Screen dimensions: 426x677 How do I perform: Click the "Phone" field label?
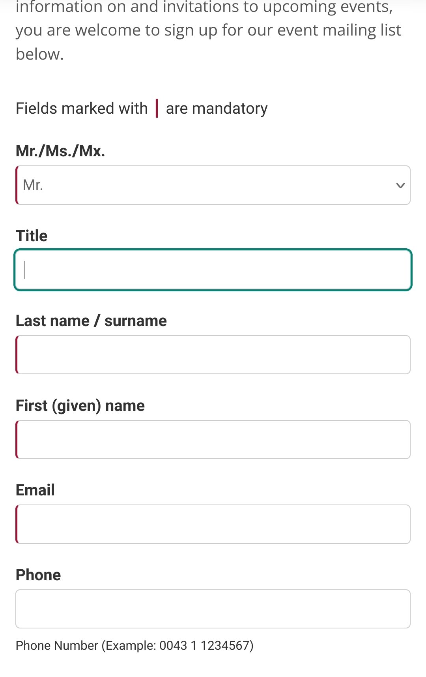click(38, 575)
